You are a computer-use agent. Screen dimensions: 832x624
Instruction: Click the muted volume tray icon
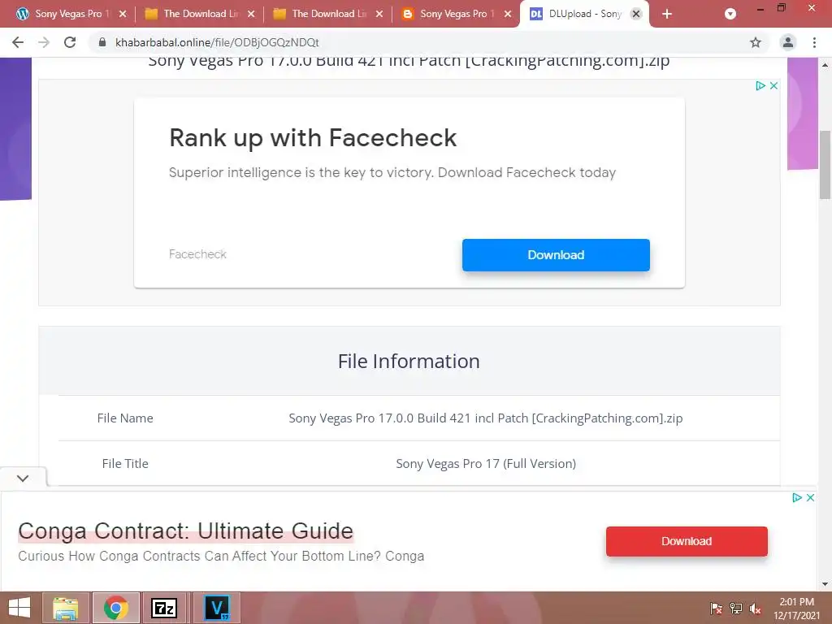[x=755, y=609]
